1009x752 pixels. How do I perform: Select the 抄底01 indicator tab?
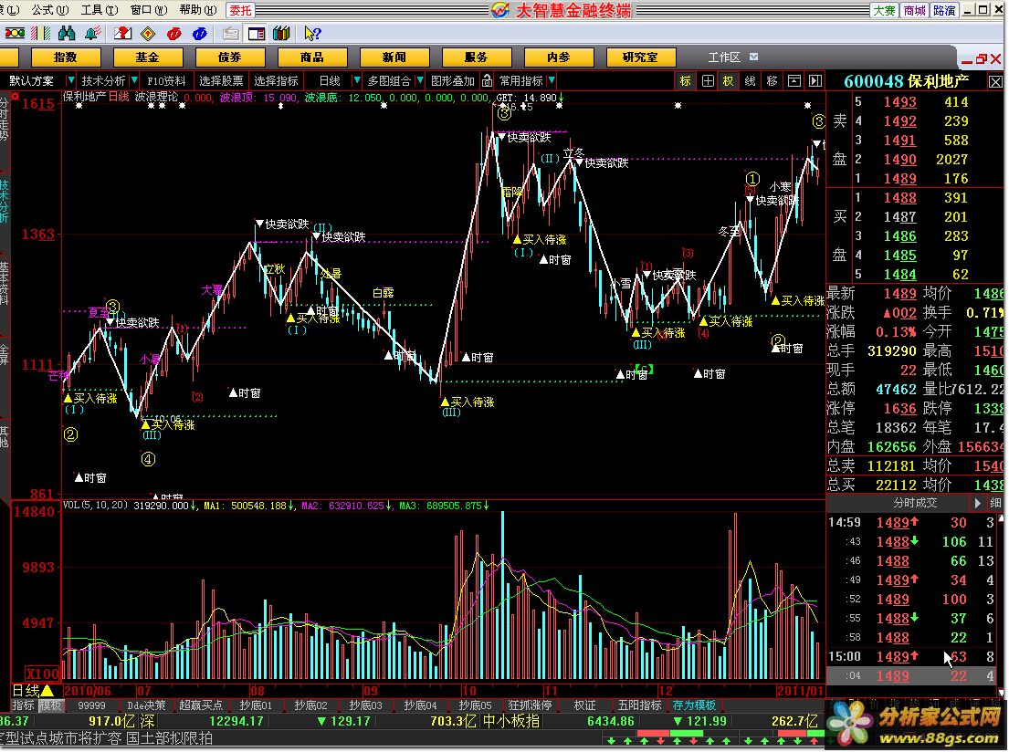click(256, 705)
